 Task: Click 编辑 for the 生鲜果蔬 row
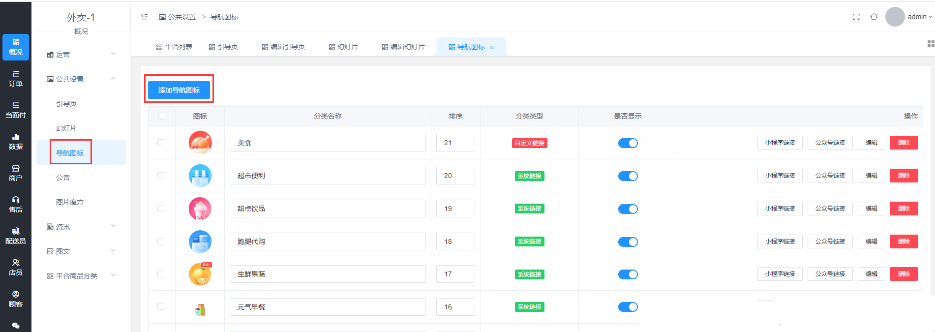coord(872,274)
